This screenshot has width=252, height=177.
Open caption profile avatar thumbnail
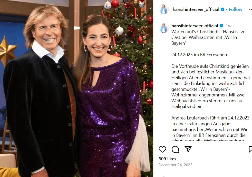tap(164, 28)
